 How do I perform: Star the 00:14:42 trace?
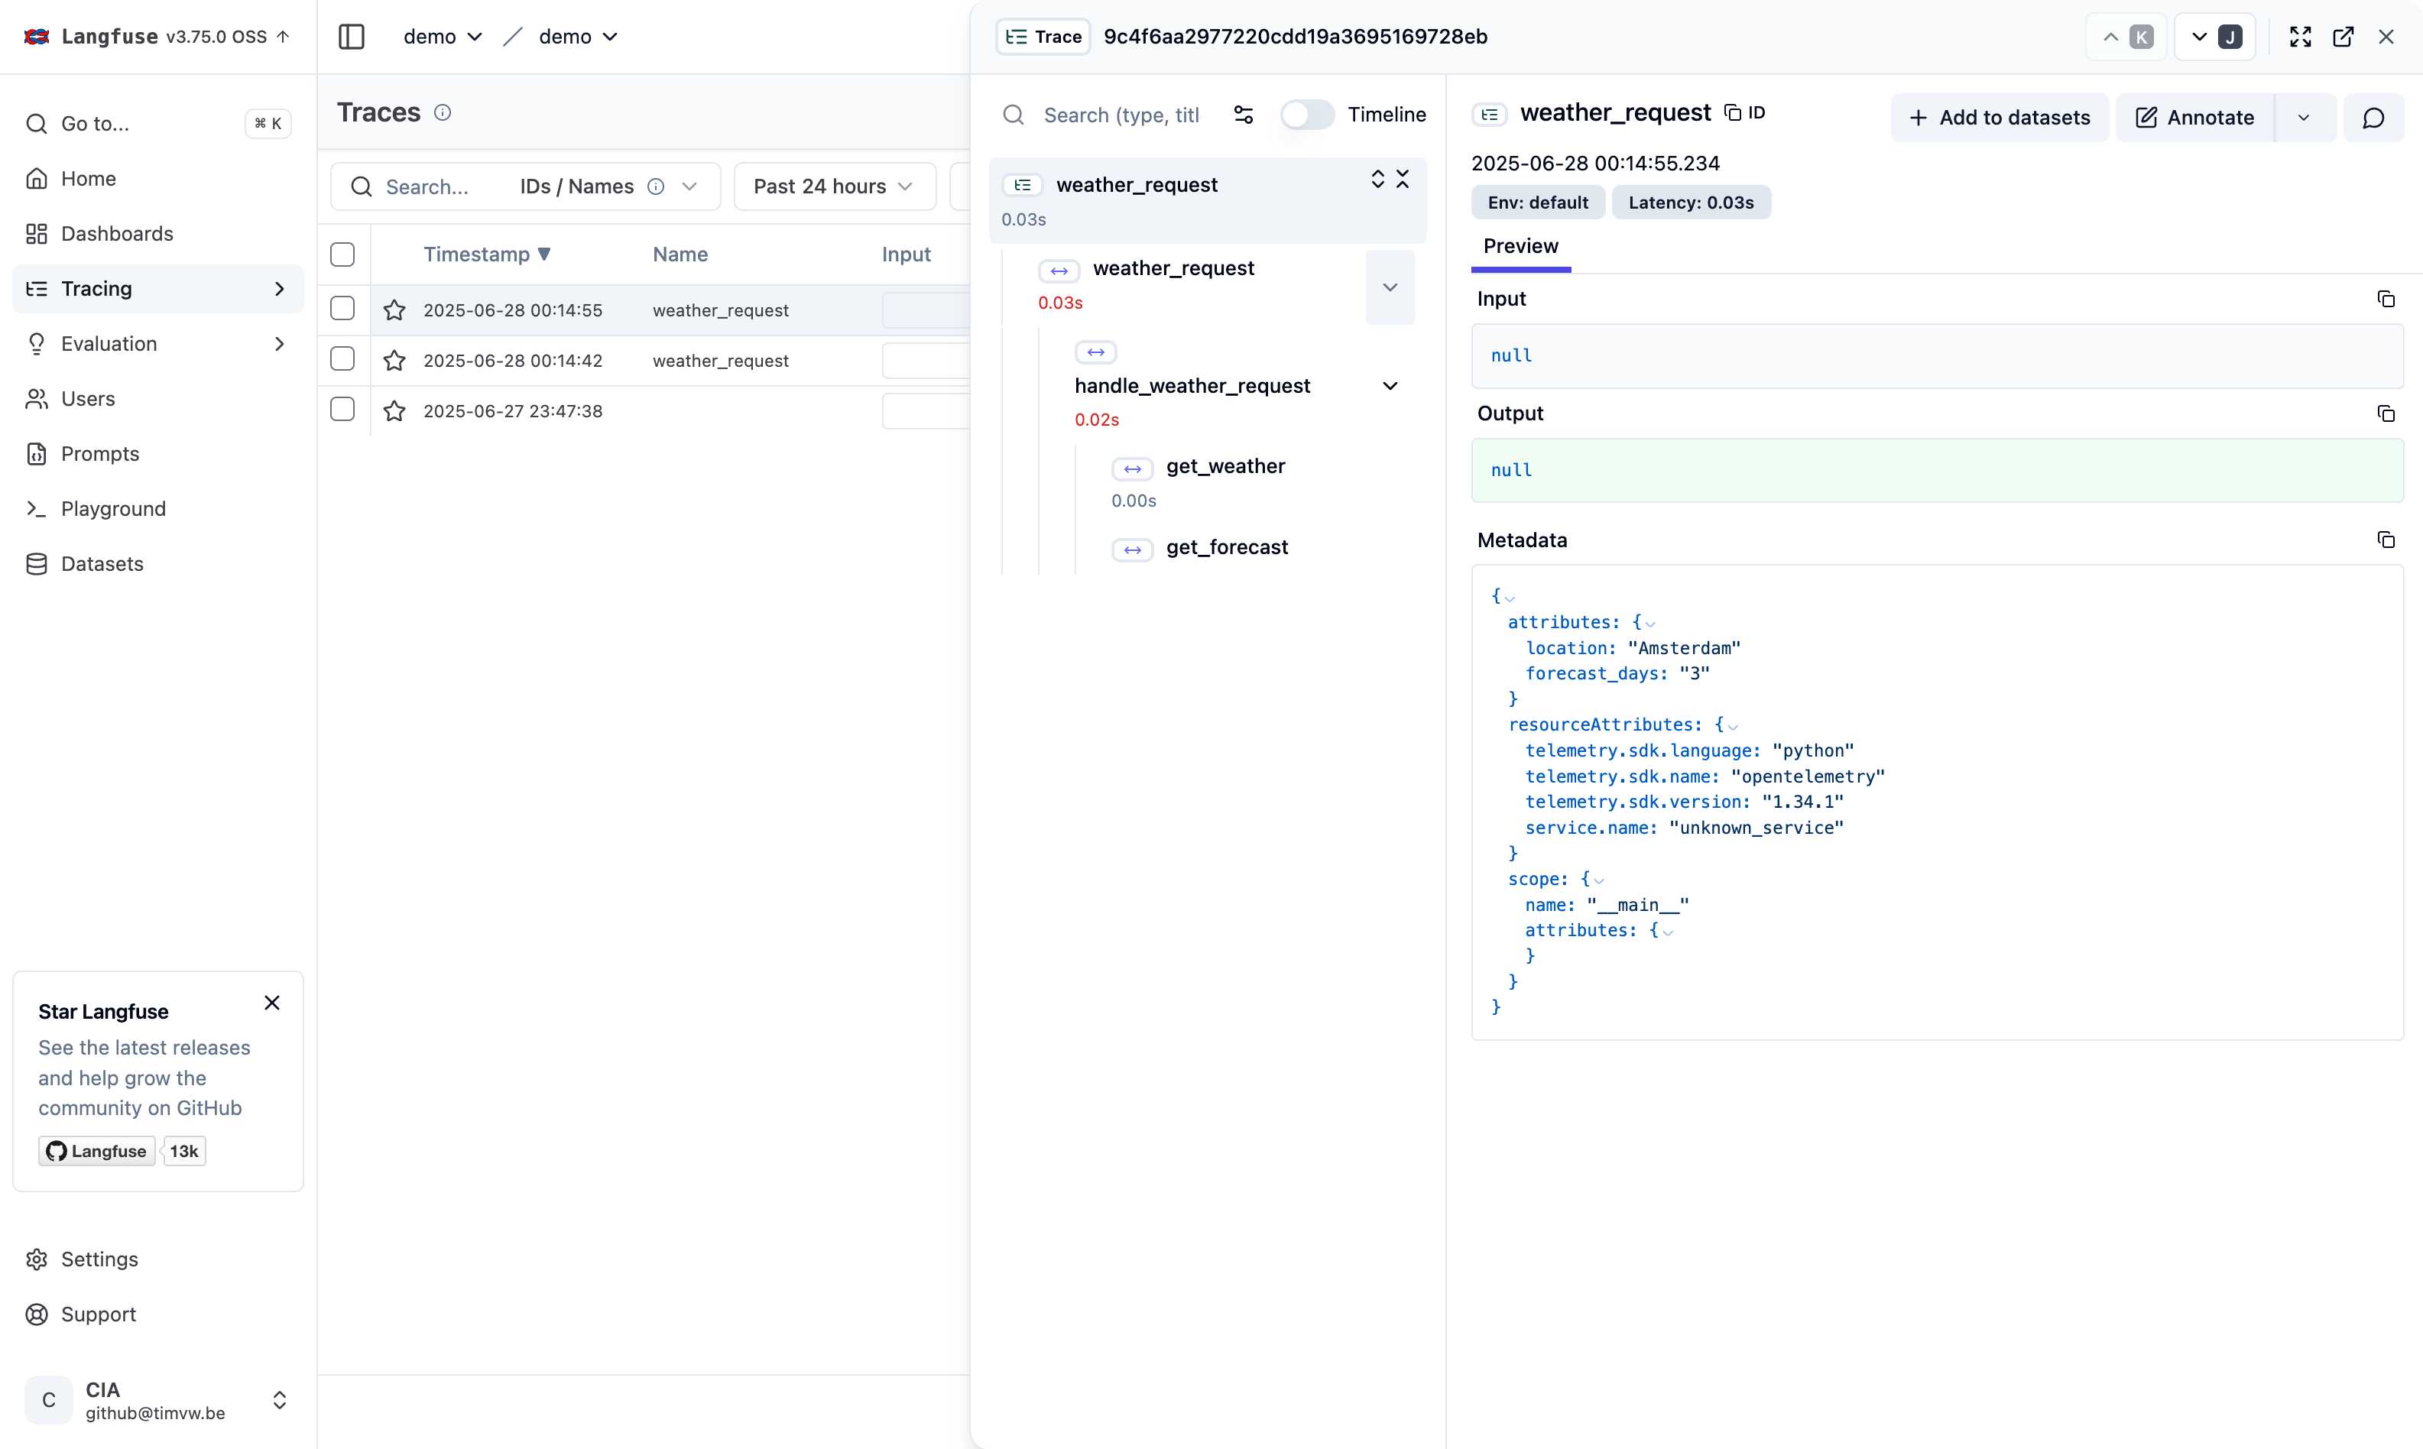[394, 360]
